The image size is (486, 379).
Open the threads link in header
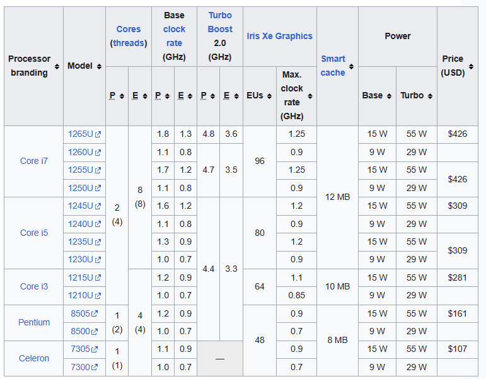coord(129,43)
